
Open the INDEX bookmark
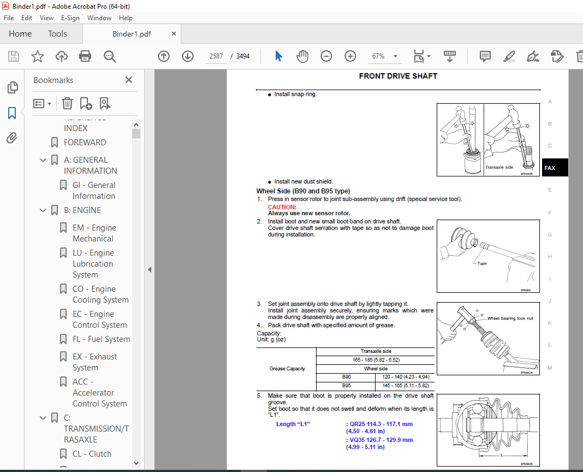pyautogui.click(x=75, y=128)
